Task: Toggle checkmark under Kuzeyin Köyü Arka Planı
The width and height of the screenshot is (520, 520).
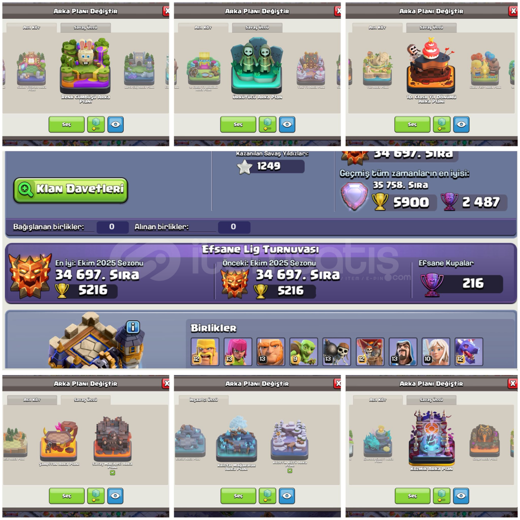Action: [290, 470]
